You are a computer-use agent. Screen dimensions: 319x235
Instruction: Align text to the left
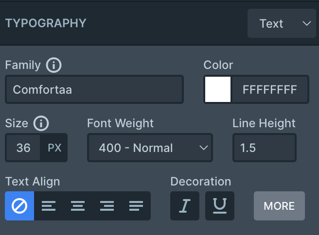(x=49, y=206)
